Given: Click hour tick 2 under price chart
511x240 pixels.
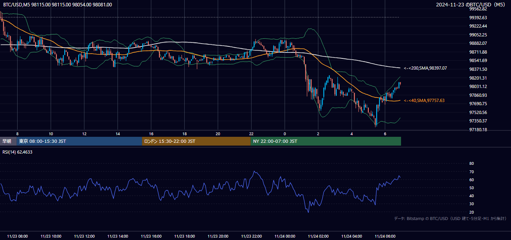Looking at the screenshot, I should coord(318,134).
